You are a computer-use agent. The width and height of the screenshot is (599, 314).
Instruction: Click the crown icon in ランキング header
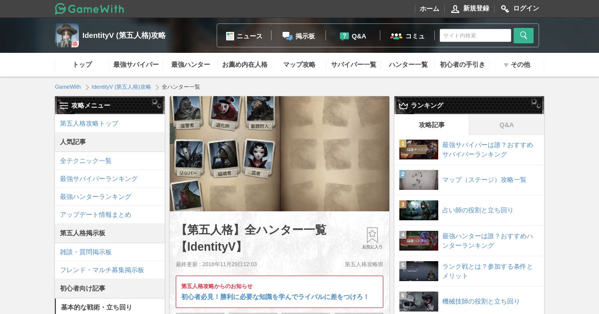click(403, 106)
